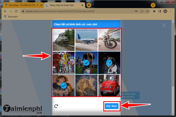Deselect the woman holding dog image

pos(64,86)
